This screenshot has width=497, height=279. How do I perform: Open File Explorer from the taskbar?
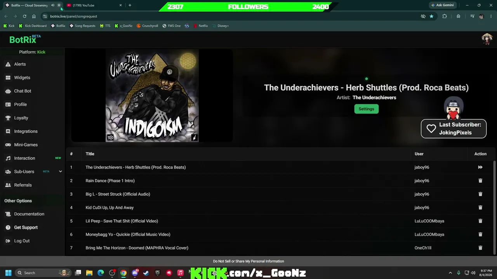(x=89, y=273)
